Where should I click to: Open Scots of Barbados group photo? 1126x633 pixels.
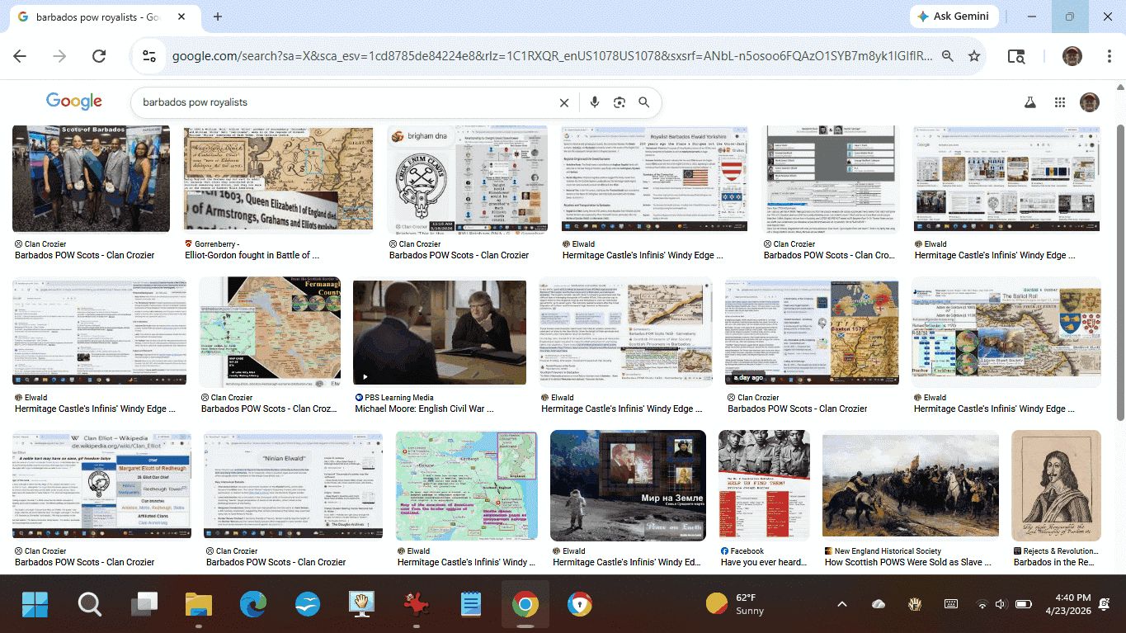pyautogui.click(x=91, y=179)
